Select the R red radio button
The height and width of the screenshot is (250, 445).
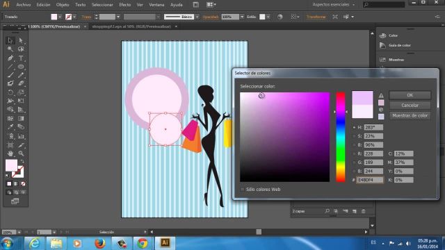coord(354,154)
